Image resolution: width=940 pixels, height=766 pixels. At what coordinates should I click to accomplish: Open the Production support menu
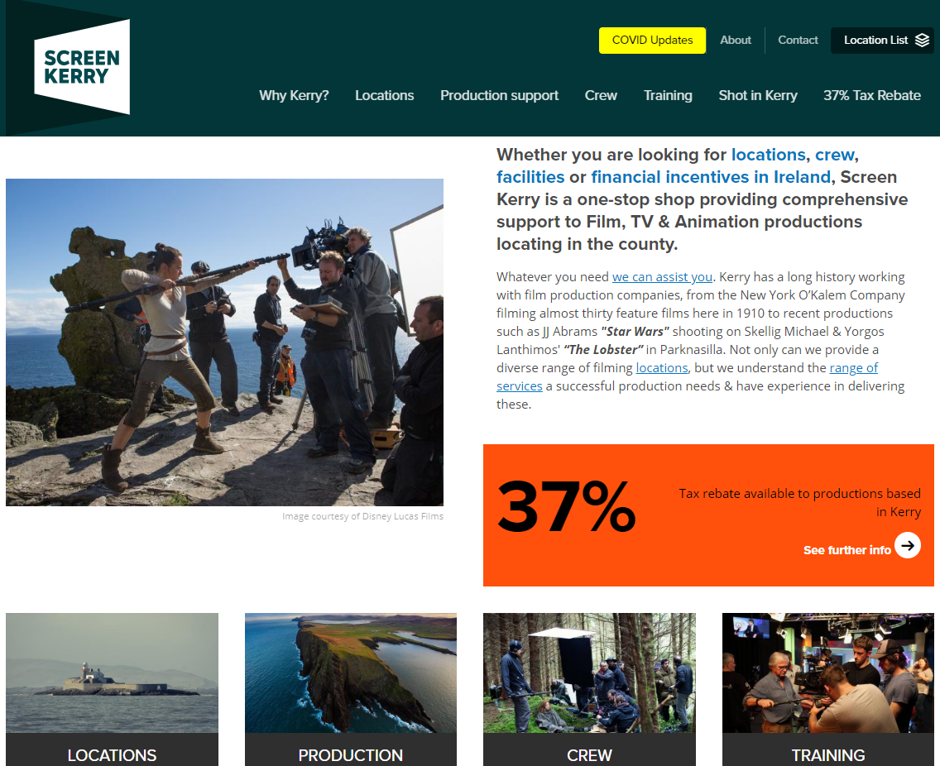click(500, 95)
